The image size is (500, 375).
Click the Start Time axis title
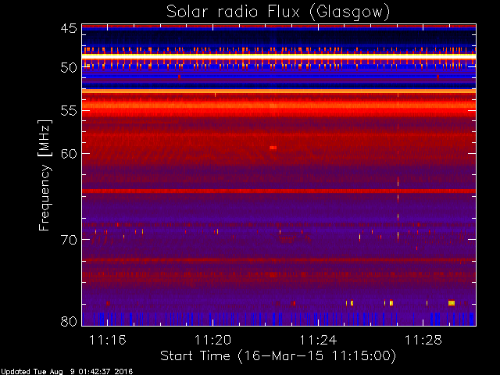pos(278,356)
